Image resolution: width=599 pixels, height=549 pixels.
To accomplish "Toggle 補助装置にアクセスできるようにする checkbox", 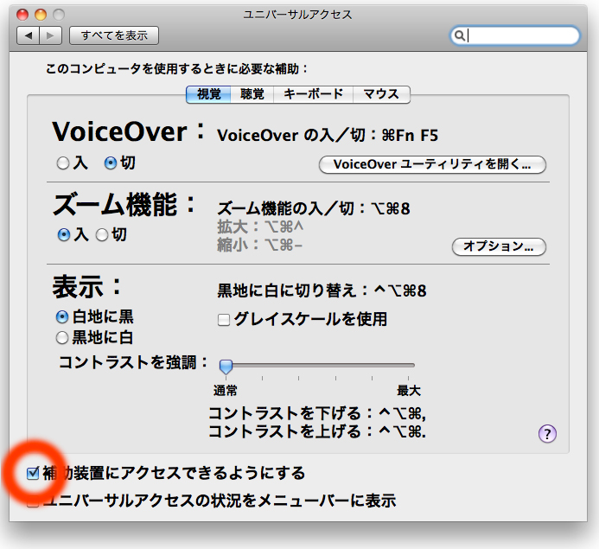I will (33, 474).
